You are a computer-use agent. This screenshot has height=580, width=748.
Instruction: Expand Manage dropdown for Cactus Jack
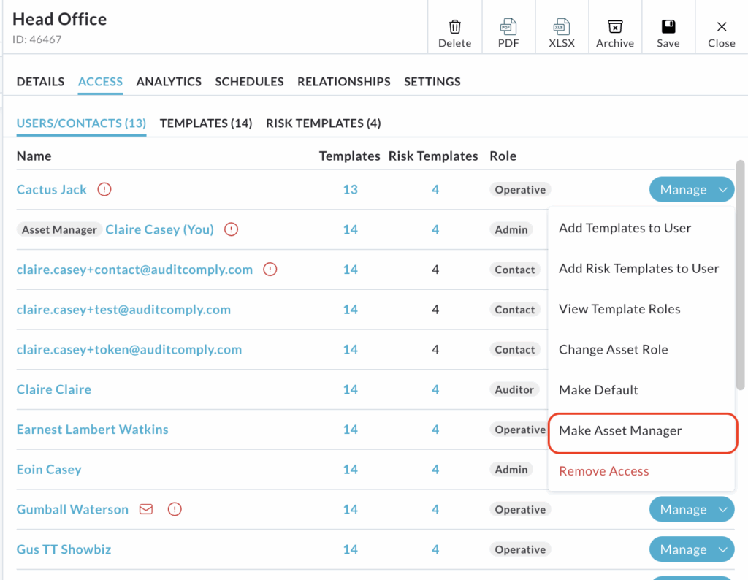click(x=691, y=190)
